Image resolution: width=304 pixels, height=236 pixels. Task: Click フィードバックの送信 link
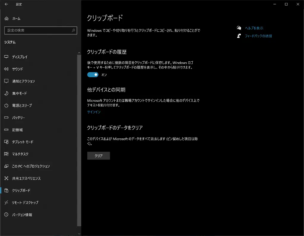(258, 36)
